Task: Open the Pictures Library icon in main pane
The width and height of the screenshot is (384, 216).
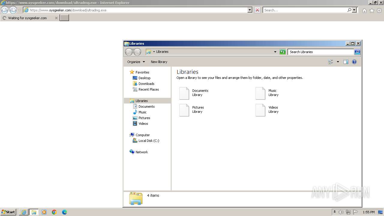Action: point(184,110)
